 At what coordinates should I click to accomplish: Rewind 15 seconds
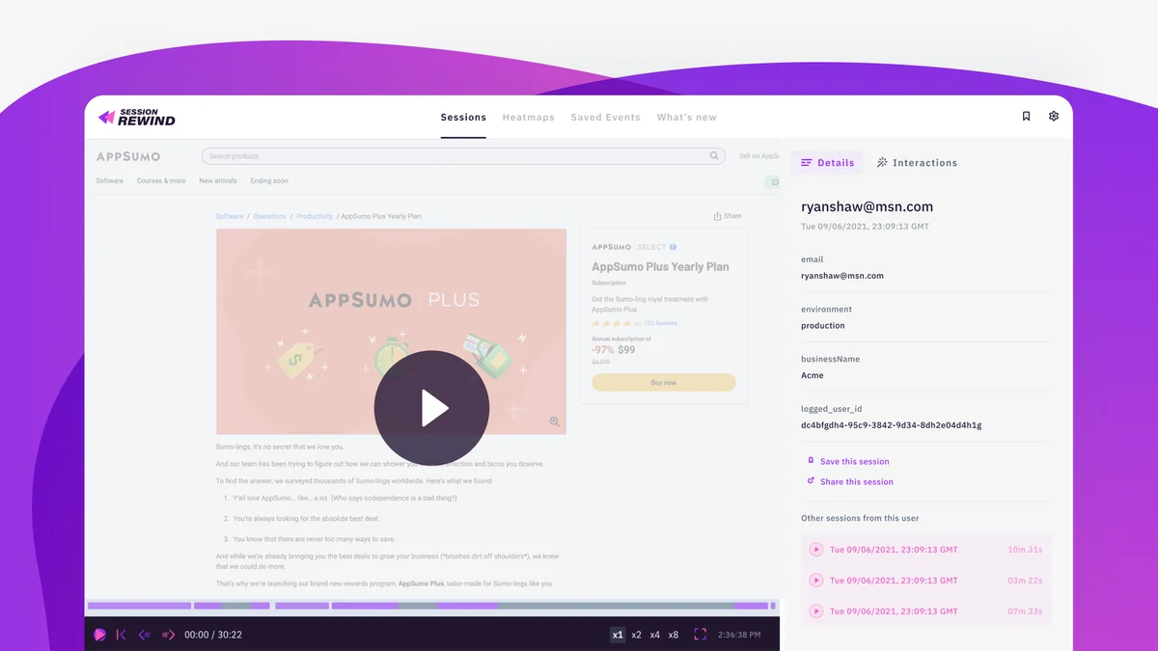pos(145,635)
